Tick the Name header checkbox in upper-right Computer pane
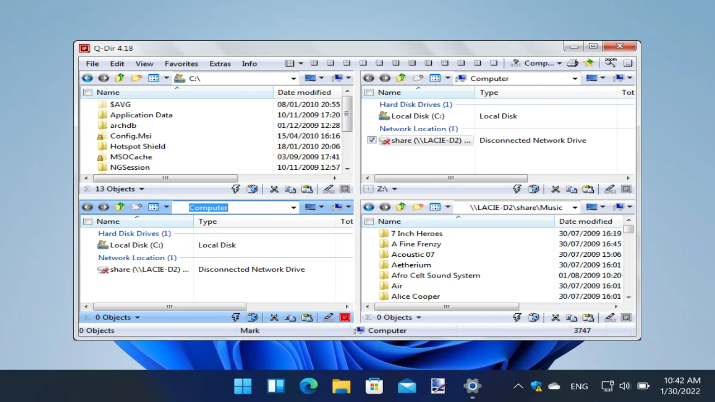Image resolution: width=715 pixels, height=402 pixels. [x=369, y=92]
